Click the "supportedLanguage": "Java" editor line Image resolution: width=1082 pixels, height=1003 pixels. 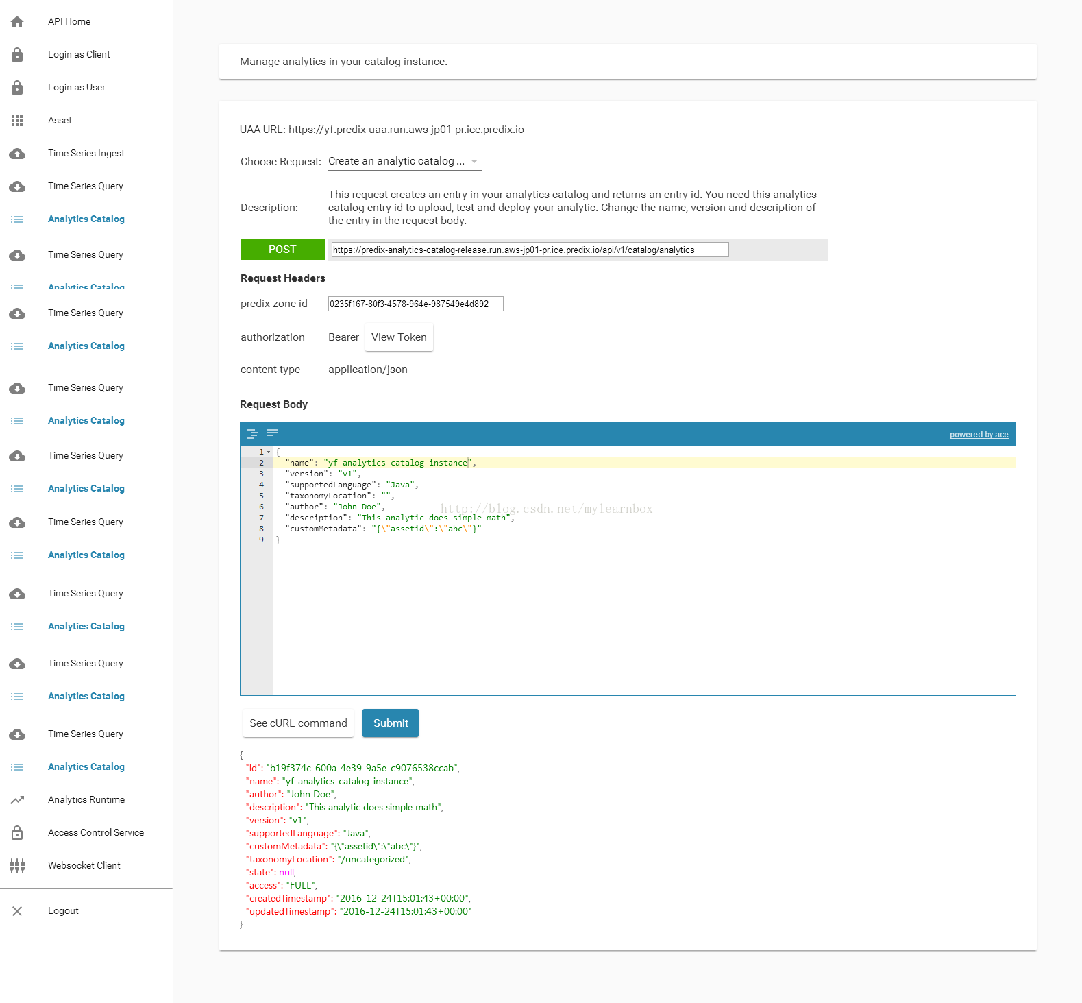(352, 485)
